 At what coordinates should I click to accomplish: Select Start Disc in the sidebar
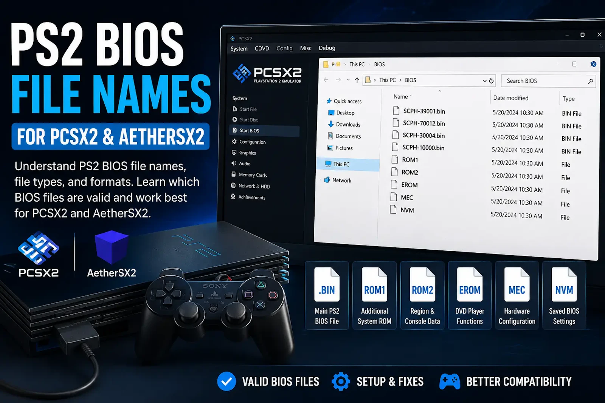pyautogui.click(x=245, y=120)
